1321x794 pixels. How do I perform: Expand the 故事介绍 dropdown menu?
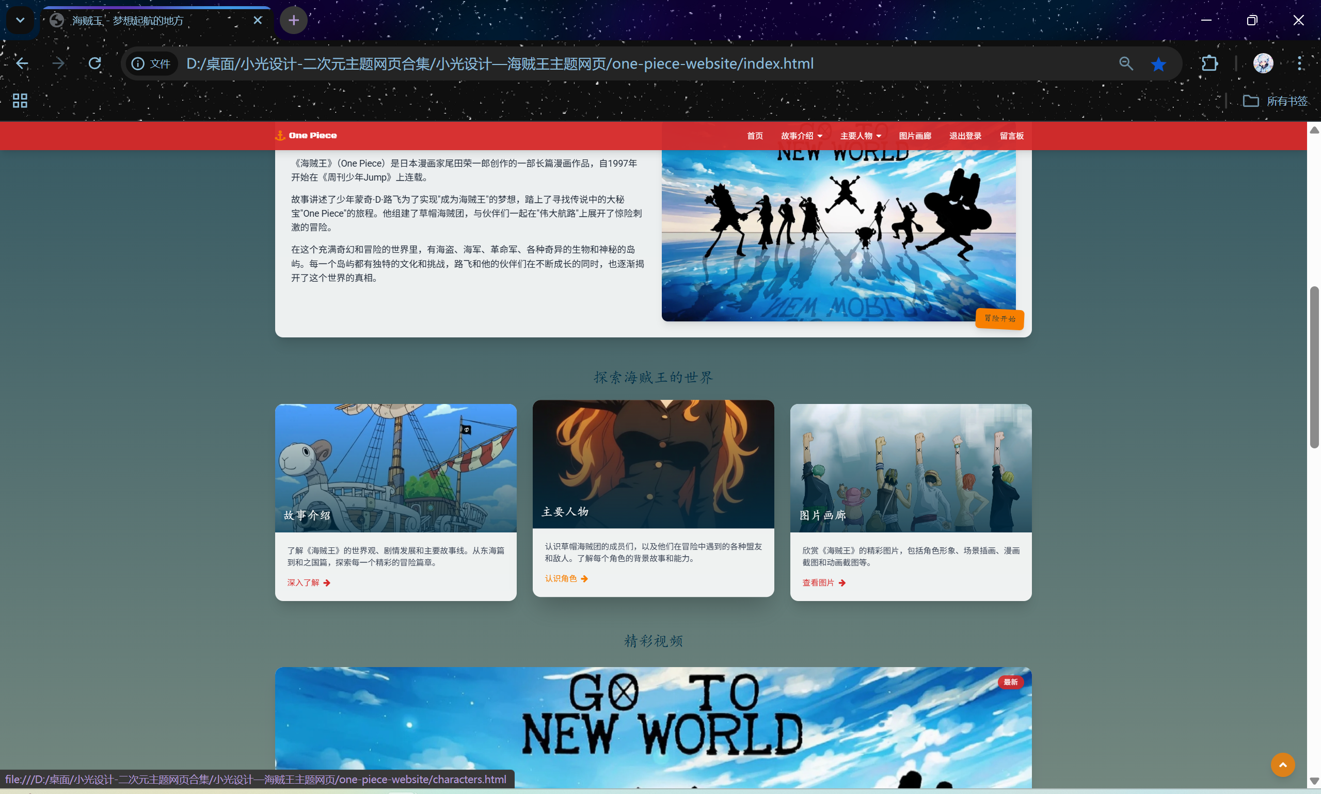click(x=801, y=136)
